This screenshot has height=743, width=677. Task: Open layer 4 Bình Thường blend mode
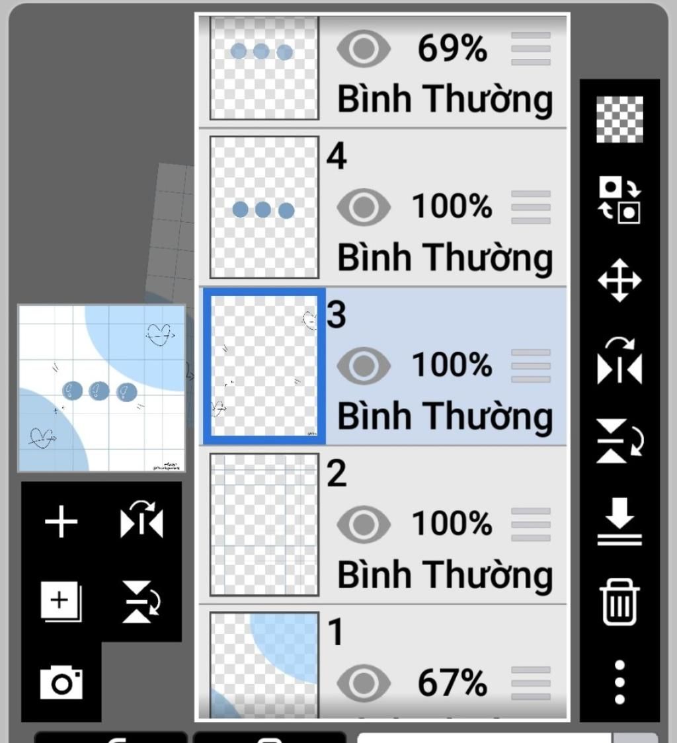tap(445, 258)
